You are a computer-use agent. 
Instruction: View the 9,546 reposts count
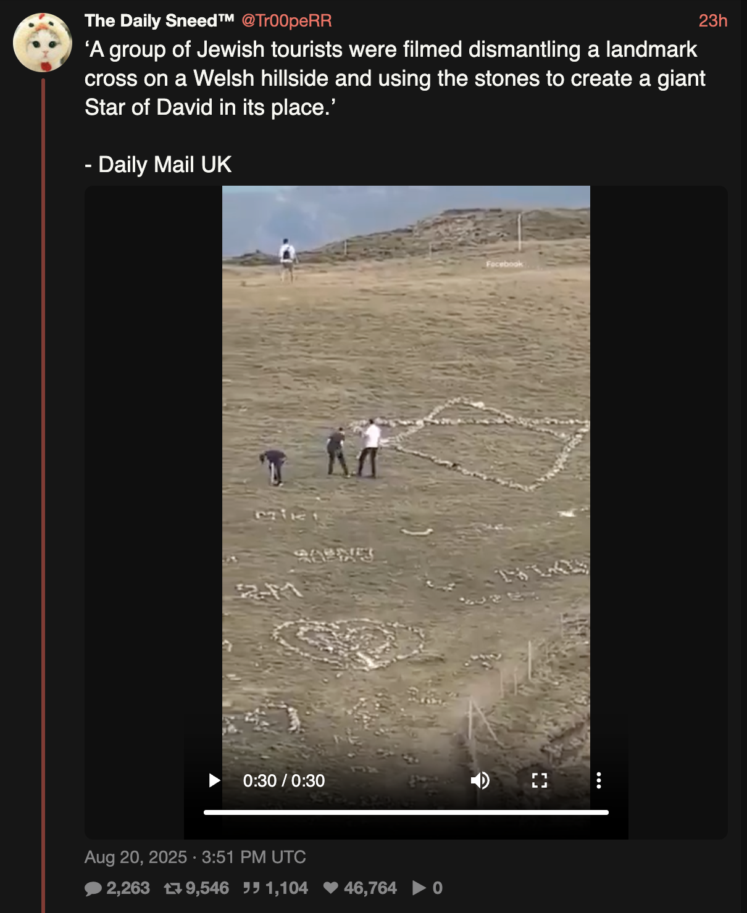click(x=207, y=888)
